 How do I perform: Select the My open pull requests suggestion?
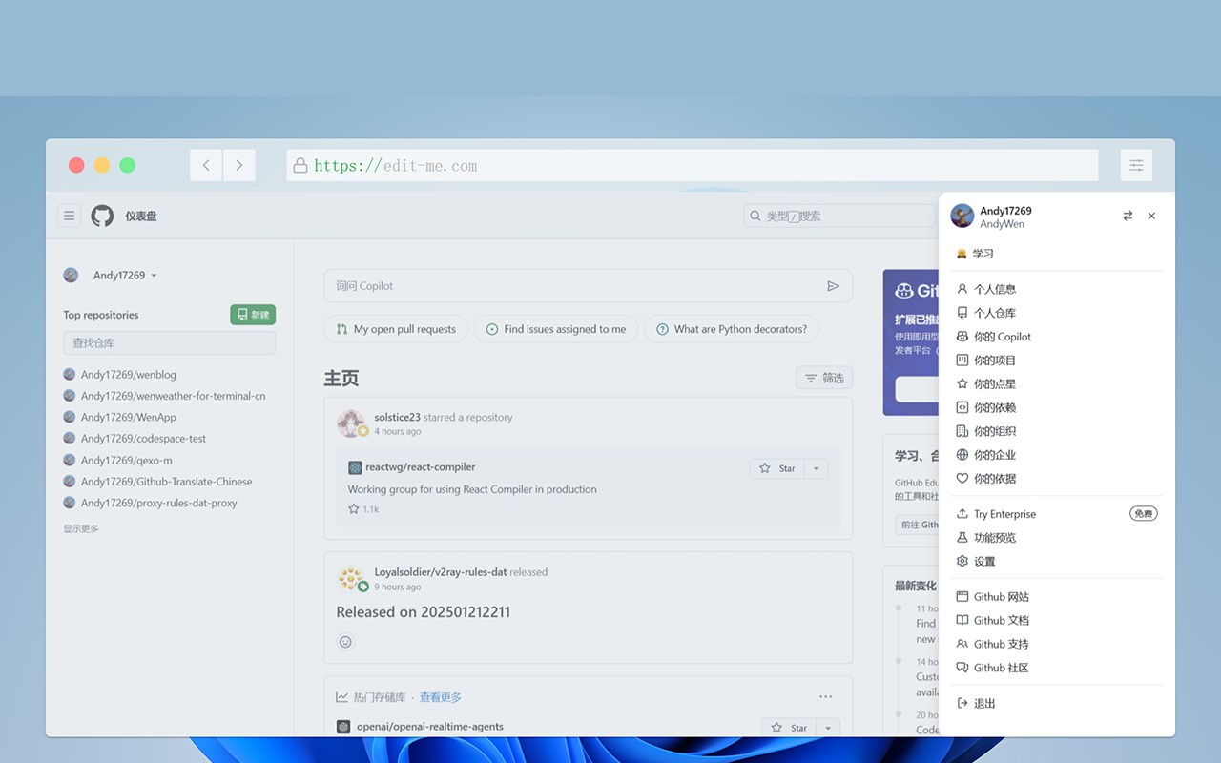point(396,329)
